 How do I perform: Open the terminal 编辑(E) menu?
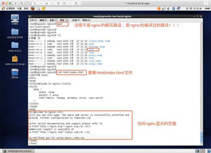pyautogui.click(x=43, y=20)
